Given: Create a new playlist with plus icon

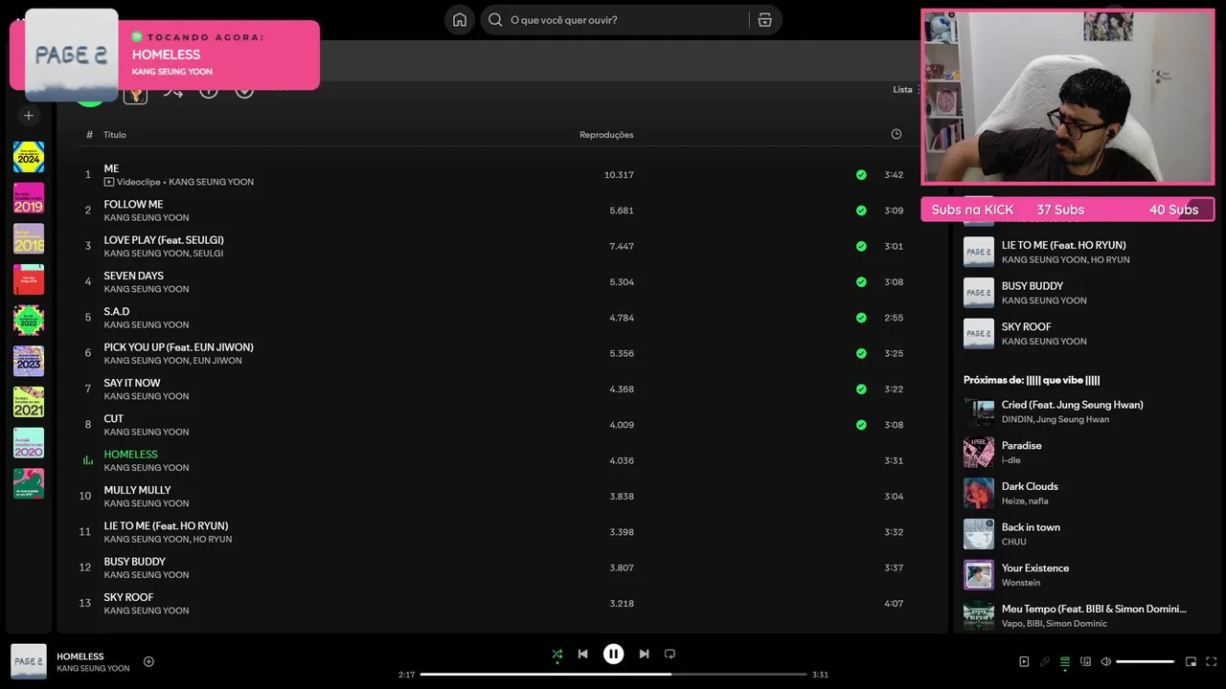Looking at the screenshot, I should pyautogui.click(x=29, y=116).
